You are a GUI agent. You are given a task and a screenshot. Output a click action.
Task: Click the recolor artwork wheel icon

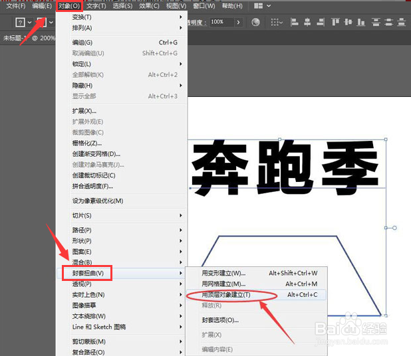pos(255,23)
